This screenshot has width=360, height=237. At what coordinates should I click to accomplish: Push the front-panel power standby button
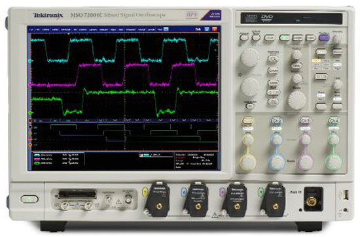click(x=29, y=199)
